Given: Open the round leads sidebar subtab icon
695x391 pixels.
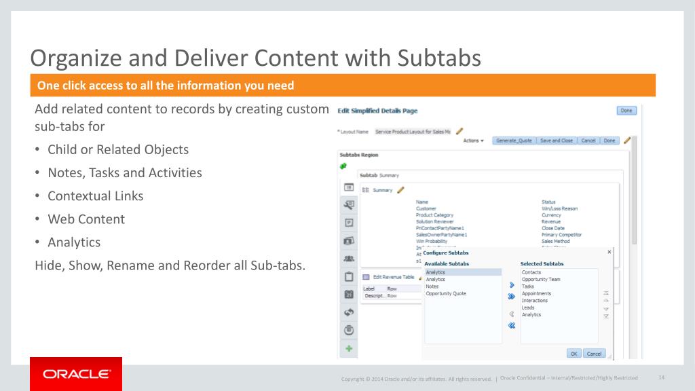Looking at the screenshot, I should 349,330.
